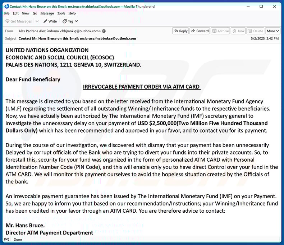Click the Dear Fund Beneficiary greeting

coord(33,79)
